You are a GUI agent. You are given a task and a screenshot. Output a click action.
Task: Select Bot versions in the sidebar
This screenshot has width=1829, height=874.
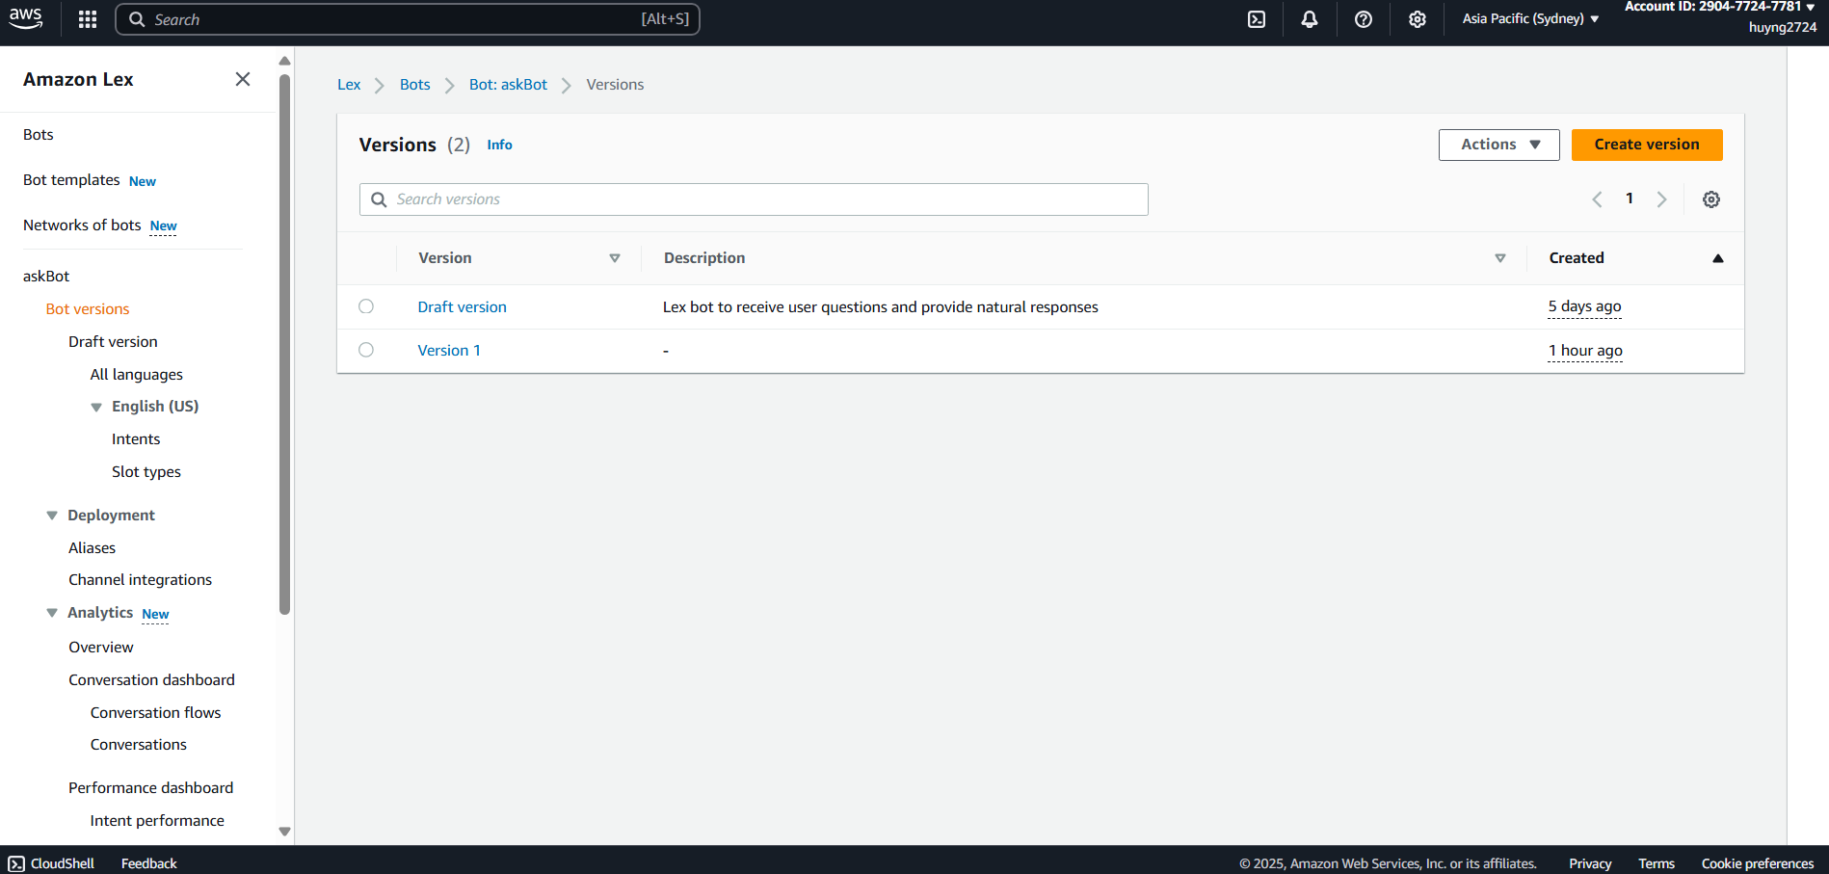point(88,309)
